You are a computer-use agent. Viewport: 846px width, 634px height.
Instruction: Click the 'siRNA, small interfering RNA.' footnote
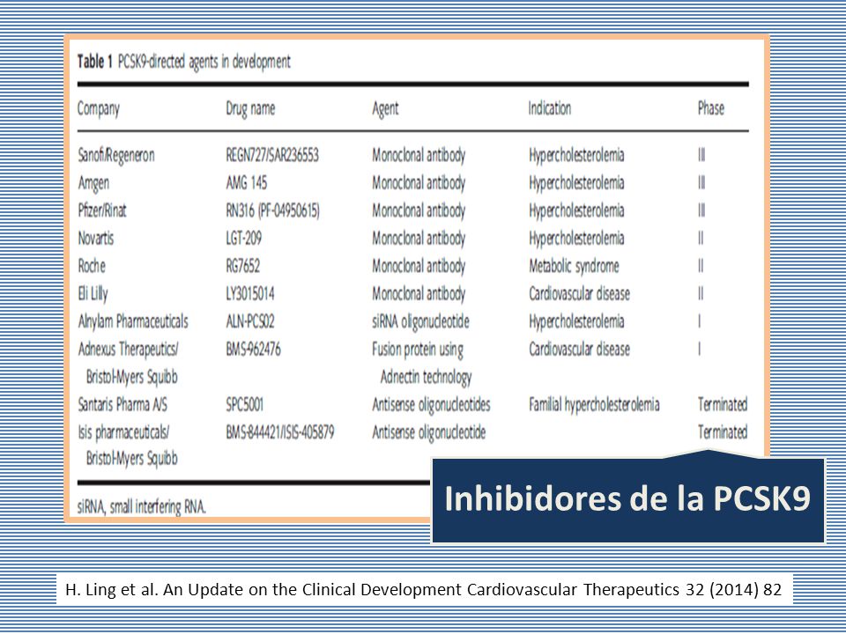[142, 507]
